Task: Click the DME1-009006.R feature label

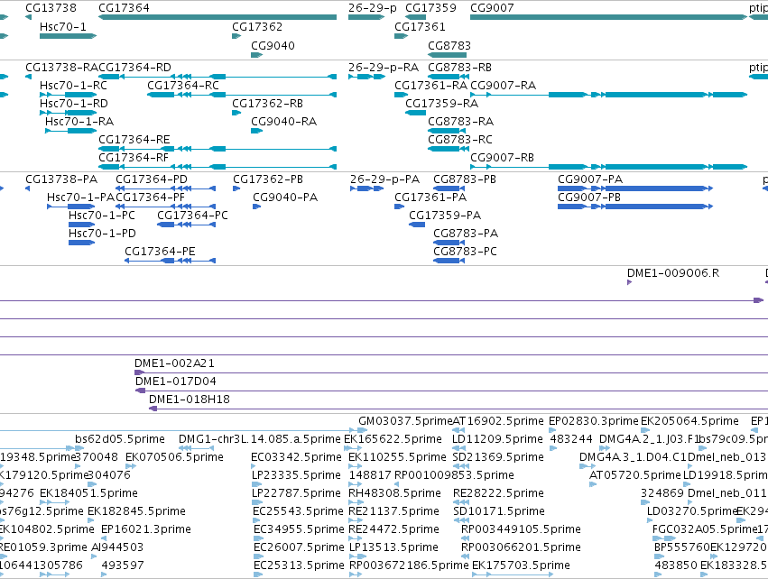Action: click(x=673, y=273)
